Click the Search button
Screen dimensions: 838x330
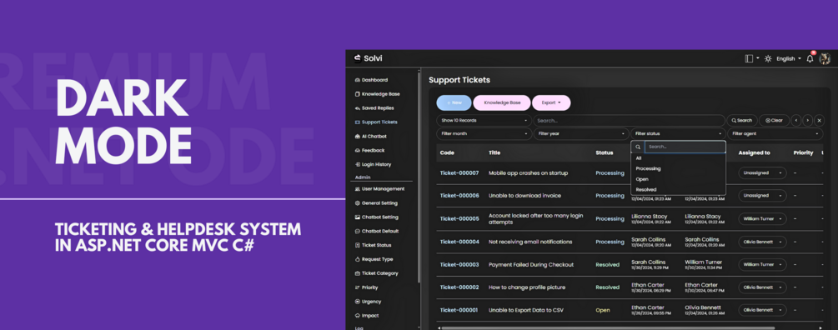(x=742, y=121)
